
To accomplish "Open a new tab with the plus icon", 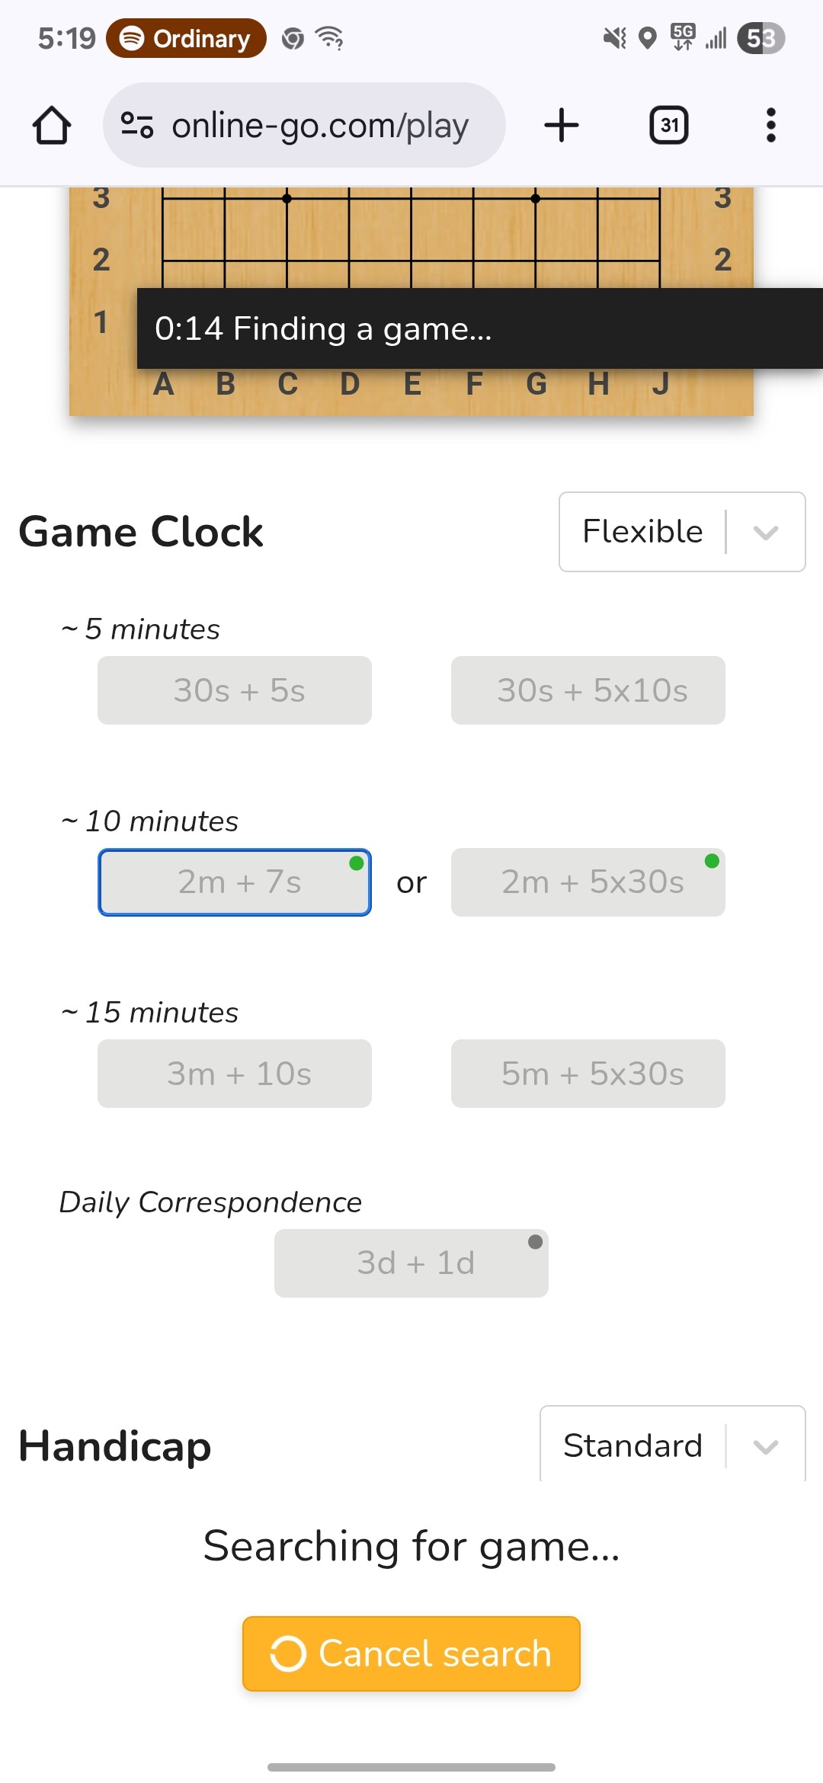I will 562,125.
